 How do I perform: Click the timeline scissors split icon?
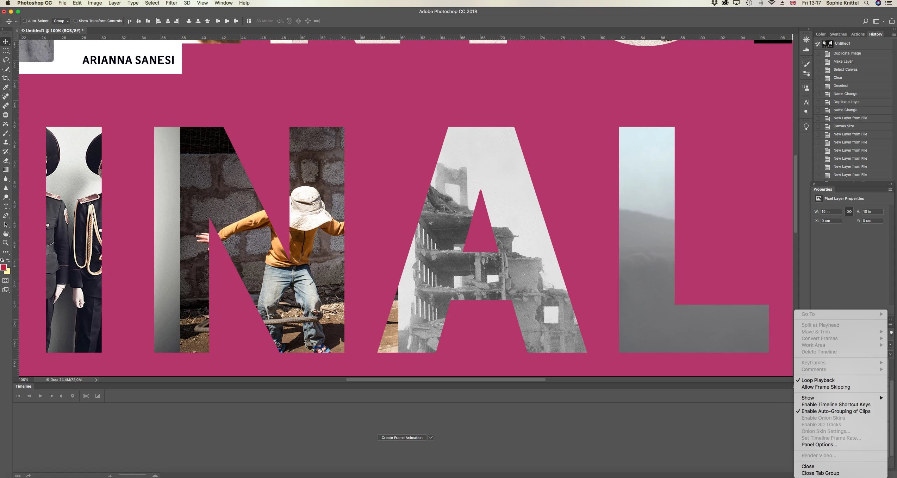point(86,396)
